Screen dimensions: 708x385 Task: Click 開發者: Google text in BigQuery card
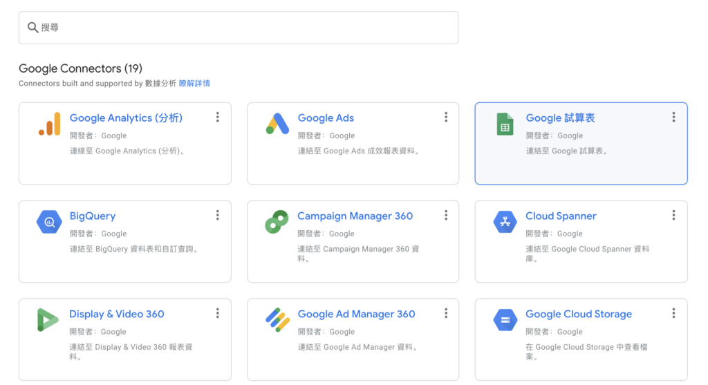point(98,234)
